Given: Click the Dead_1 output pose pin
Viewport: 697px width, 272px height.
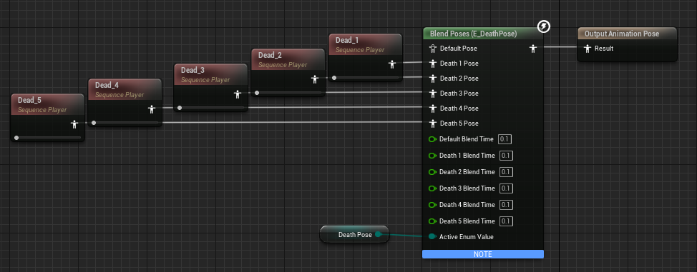Looking at the screenshot, I should click(x=391, y=64).
